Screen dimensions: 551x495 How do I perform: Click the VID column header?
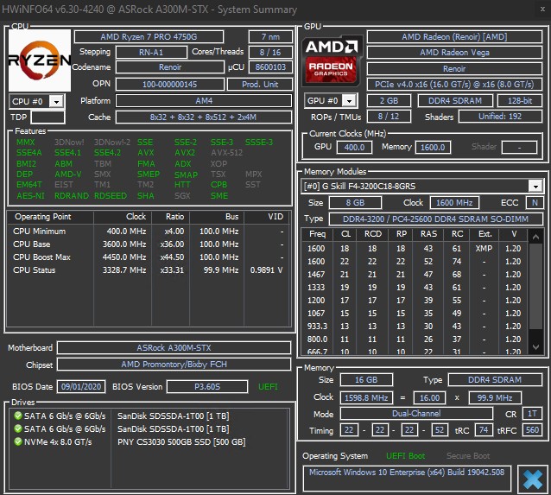pyautogui.click(x=267, y=217)
